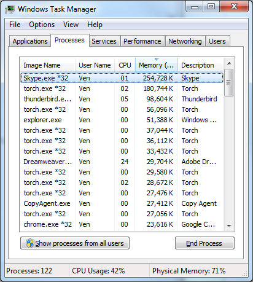Image resolution: width=253 pixels, height=282 pixels.
Task: Click the scrollbar down arrow
Action: [x=229, y=225]
